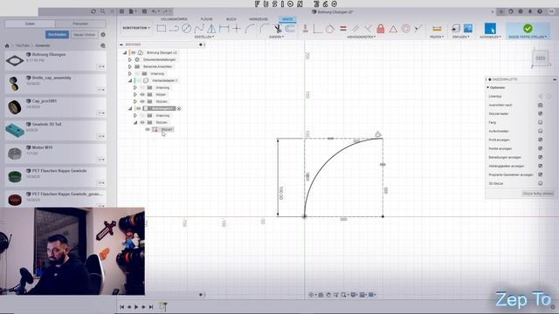Viewport: 559px width, 314px height.
Task: Select the Sketch Dimension tool
Action: point(224,29)
